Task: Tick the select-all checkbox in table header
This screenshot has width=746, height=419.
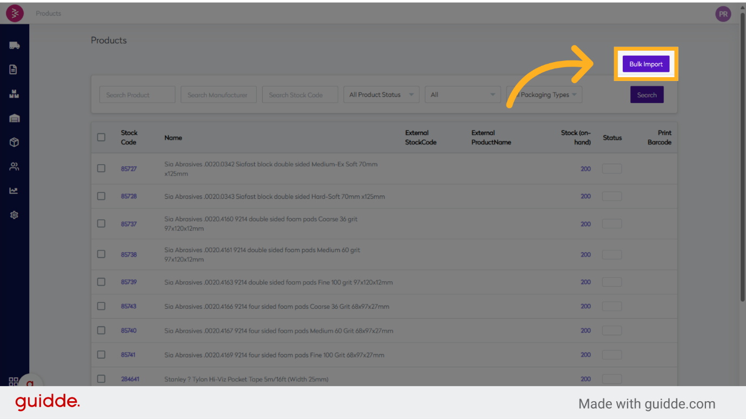Action: coord(101,137)
